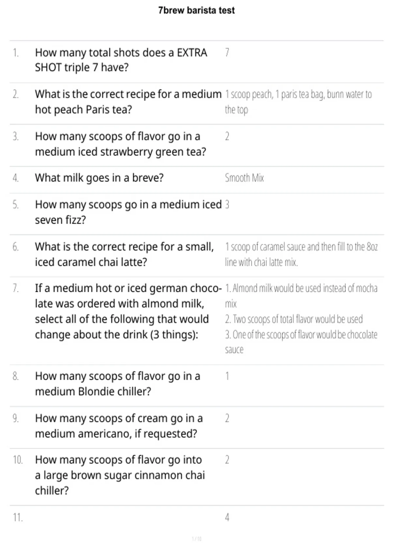Select the medium americano cream question
The width and height of the screenshot is (393, 557).
click(119, 426)
